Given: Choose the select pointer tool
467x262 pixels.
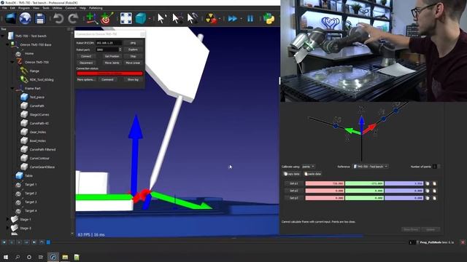Looking at the screenshot, I should coord(161,19).
